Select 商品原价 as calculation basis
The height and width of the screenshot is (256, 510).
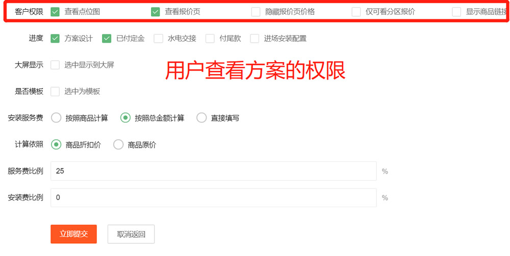click(118, 145)
